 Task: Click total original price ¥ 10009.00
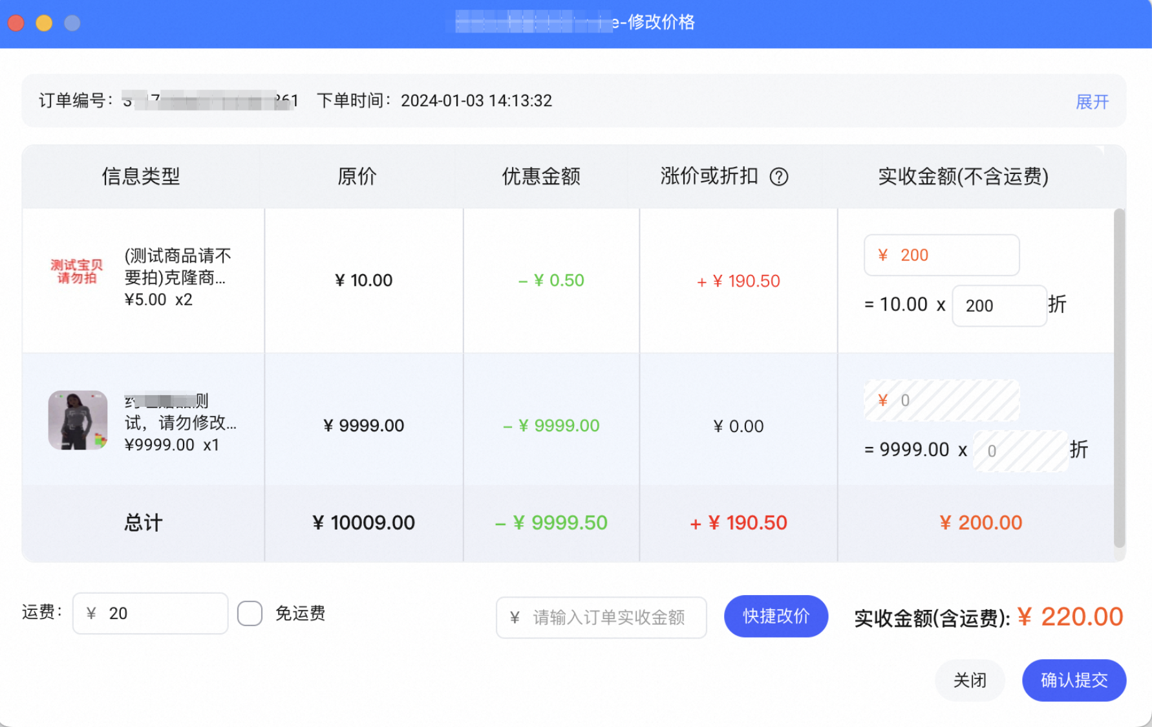tap(363, 523)
